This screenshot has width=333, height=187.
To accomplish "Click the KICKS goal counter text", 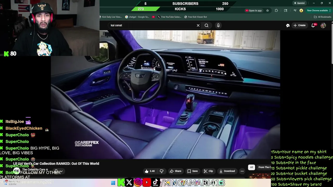I will coord(180,9).
